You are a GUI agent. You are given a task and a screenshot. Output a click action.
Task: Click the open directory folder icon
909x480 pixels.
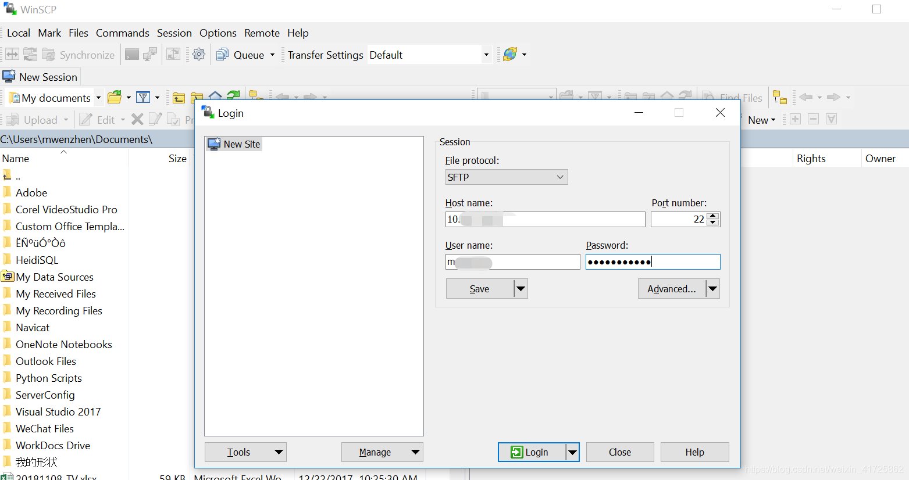(x=115, y=97)
